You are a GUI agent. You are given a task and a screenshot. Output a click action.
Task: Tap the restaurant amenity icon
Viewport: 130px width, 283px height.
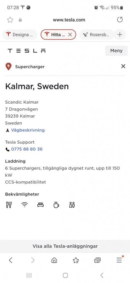pyautogui.click(x=9, y=205)
